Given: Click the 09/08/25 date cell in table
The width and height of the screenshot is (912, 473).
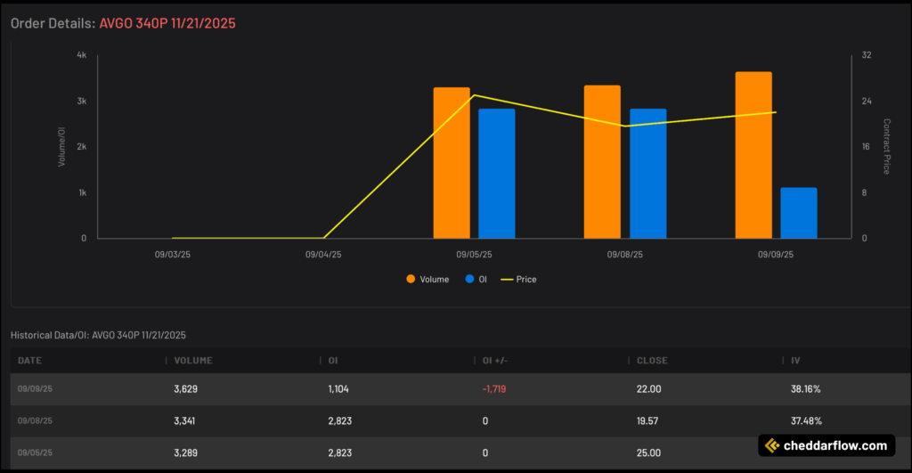Looking at the screenshot, I should click(35, 420).
